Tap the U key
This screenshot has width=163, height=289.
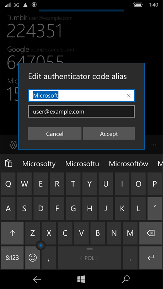(106, 184)
